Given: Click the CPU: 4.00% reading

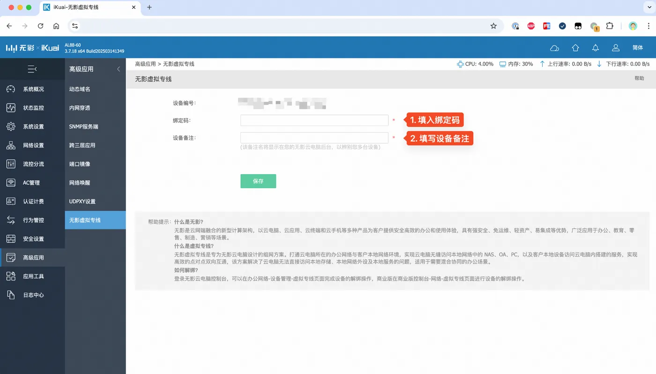Looking at the screenshot, I should tap(479, 64).
